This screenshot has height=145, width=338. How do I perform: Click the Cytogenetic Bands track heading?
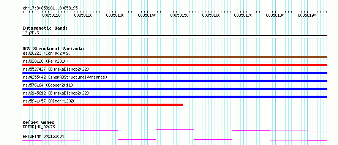pyautogui.click(x=45, y=28)
